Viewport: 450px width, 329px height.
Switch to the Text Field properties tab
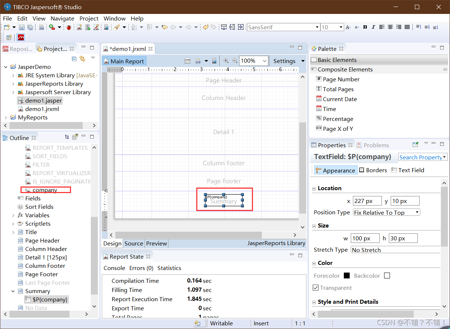point(408,170)
